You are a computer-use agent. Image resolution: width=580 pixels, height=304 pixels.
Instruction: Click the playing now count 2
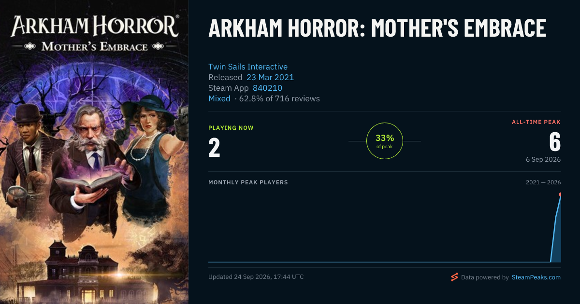pos(214,148)
